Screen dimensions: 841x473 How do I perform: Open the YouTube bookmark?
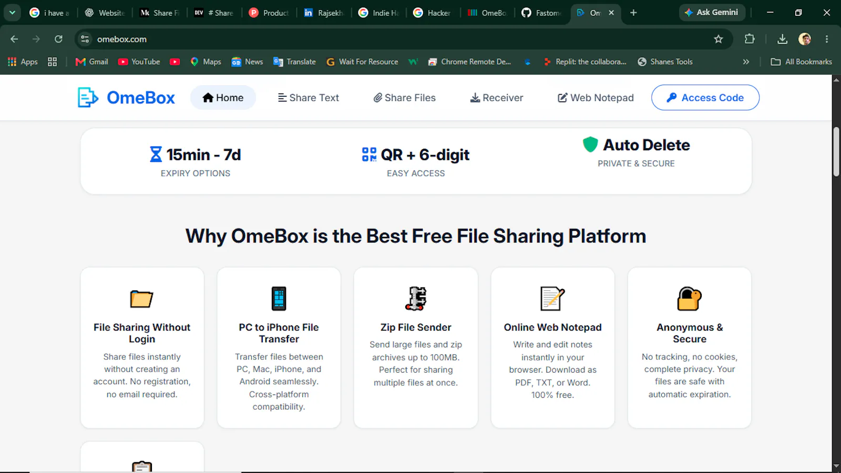click(x=139, y=61)
